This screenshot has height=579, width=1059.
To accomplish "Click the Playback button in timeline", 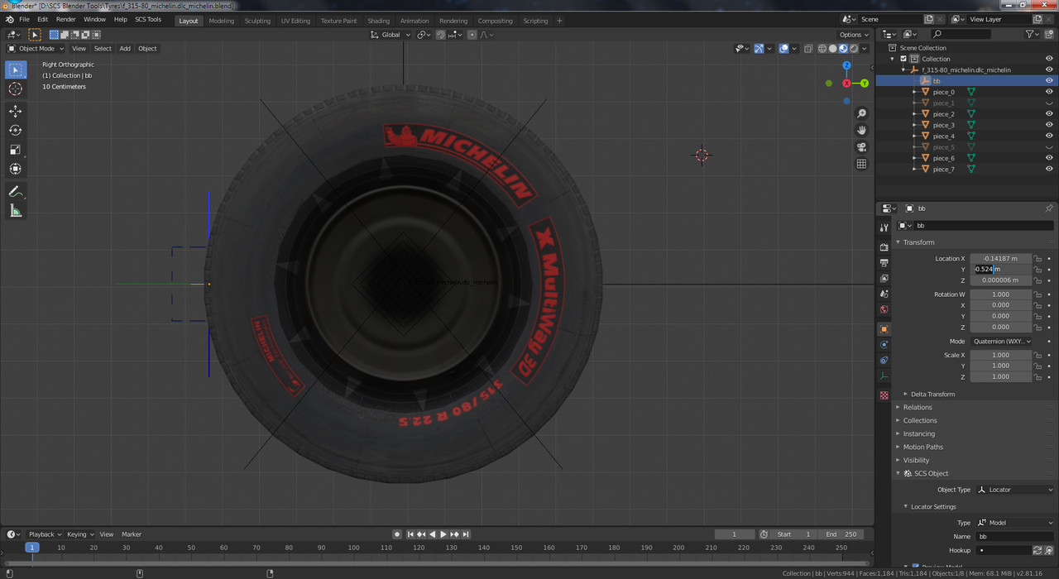I will point(41,534).
